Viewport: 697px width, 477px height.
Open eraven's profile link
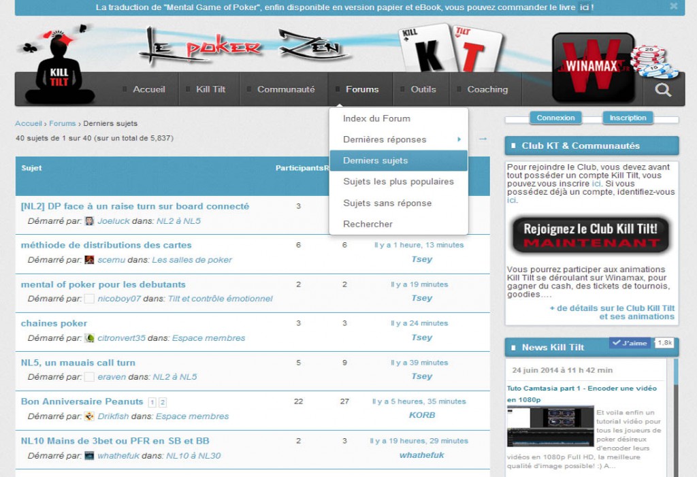112,377
